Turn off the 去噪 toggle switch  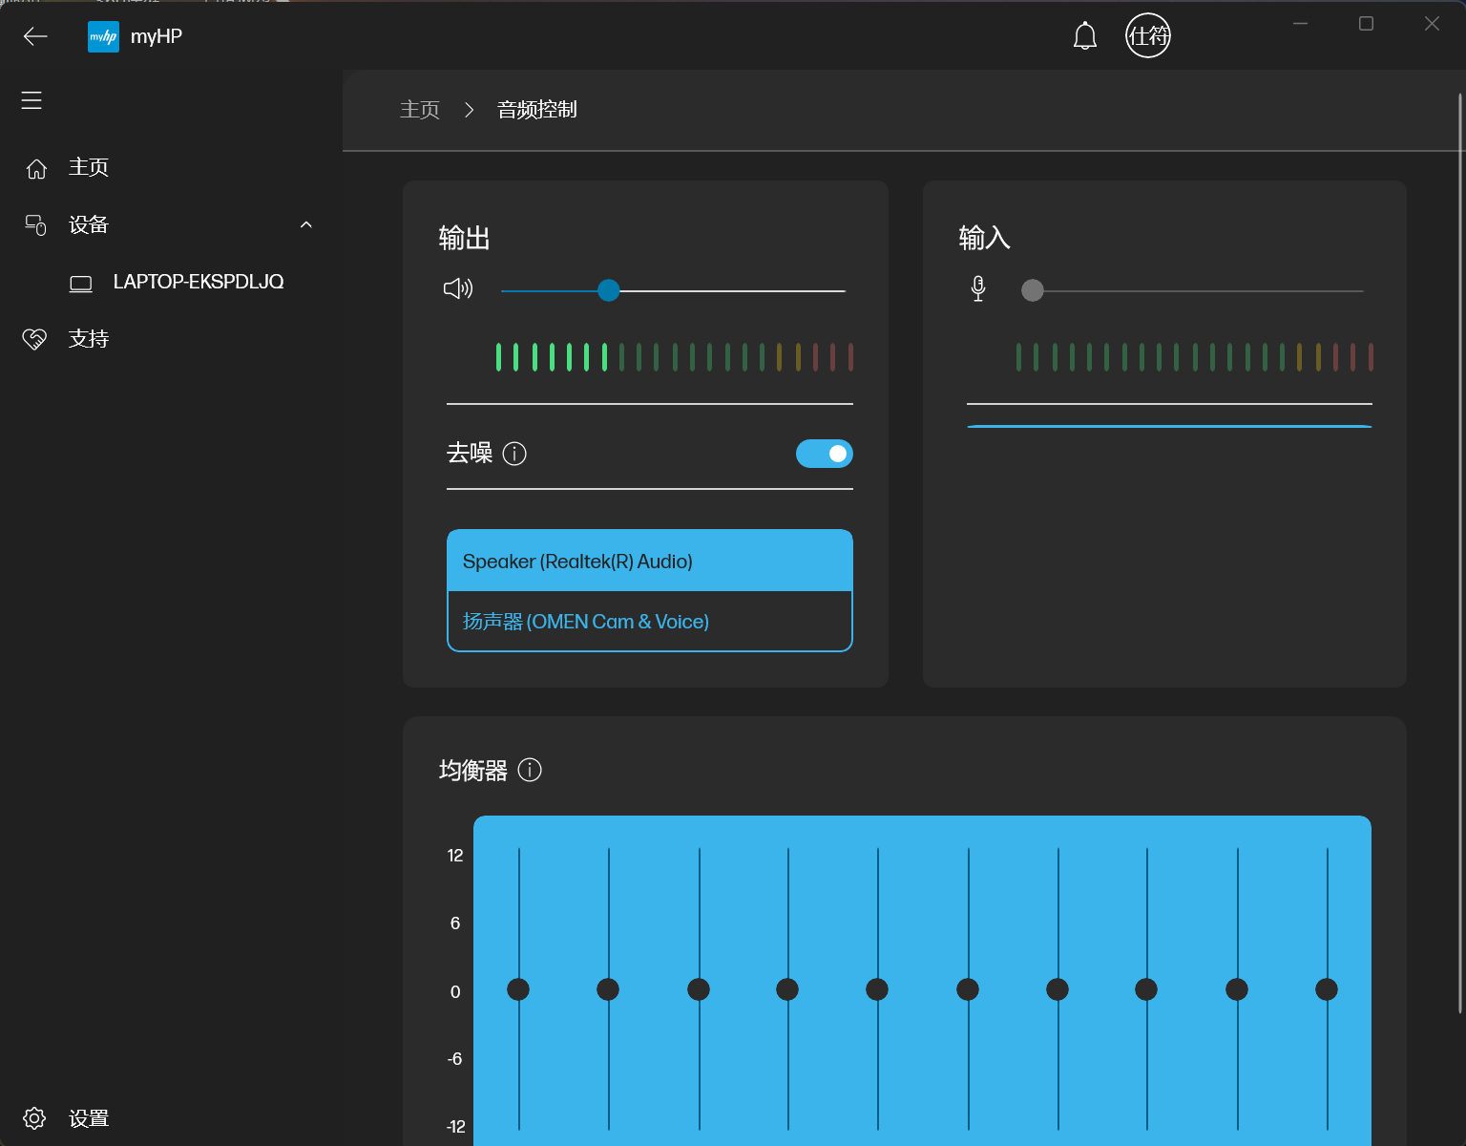point(825,454)
